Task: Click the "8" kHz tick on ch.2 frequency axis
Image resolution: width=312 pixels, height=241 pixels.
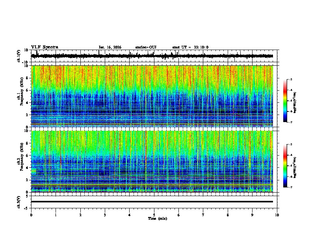Action: pyautogui.click(x=27, y=143)
